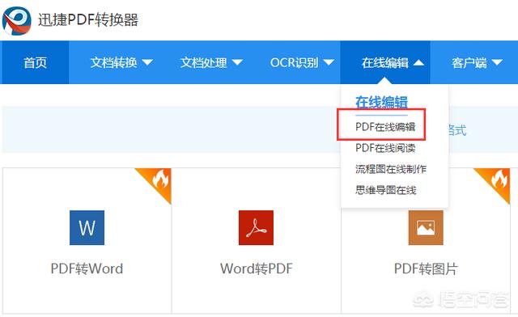Go to the 首页 tab
Viewport: 518px width, 317px height.
pos(35,62)
